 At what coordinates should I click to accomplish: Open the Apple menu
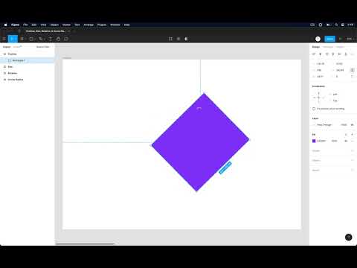[6, 25]
